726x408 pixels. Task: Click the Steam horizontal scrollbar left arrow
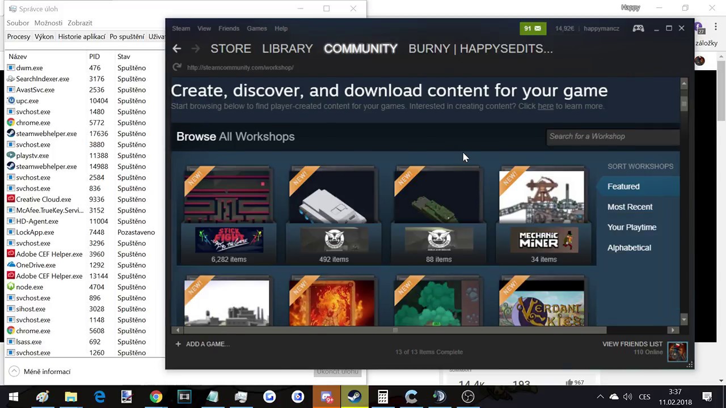click(178, 330)
